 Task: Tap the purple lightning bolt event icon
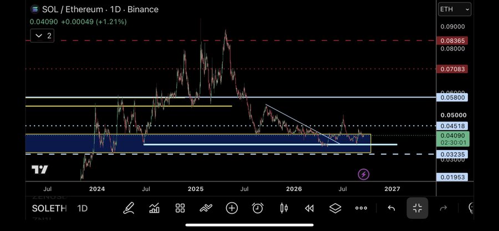[x=363, y=174]
